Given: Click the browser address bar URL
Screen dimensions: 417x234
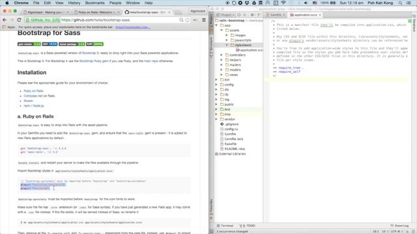Looking at the screenshot, I should coord(96,20).
